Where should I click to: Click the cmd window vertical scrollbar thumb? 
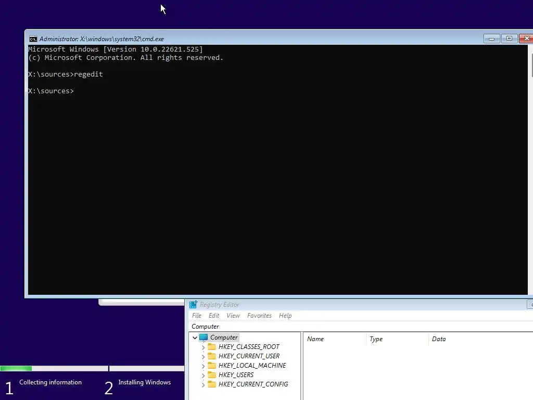[531, 65]
